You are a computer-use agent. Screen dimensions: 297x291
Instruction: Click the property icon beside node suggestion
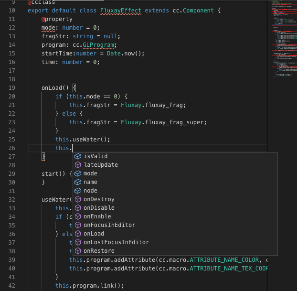(x=78, y=191)
